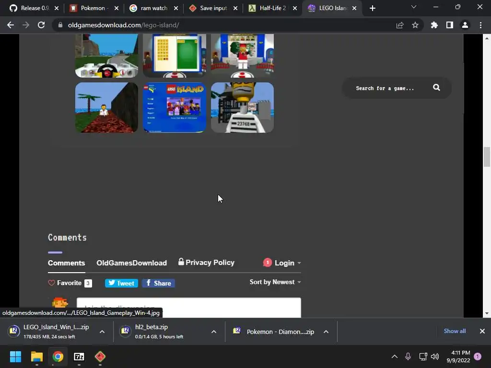Image resolution: width=491 pixels, height=368 pixels.
Task: Click the microphone tray icon
Action: point(408,356)
